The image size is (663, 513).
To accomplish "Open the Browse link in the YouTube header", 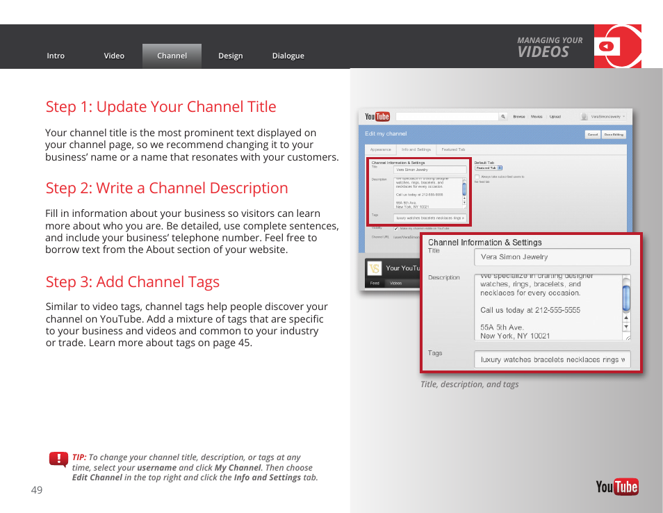I will pos(519,117).
